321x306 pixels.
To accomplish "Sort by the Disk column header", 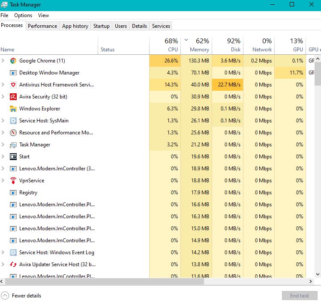I will click(228, 45).
